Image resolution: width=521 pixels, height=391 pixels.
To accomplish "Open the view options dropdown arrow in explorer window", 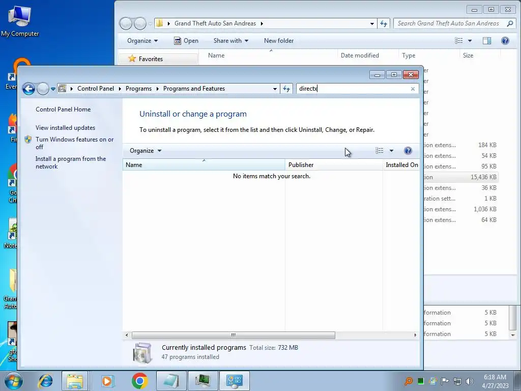I will click(470, 41).
